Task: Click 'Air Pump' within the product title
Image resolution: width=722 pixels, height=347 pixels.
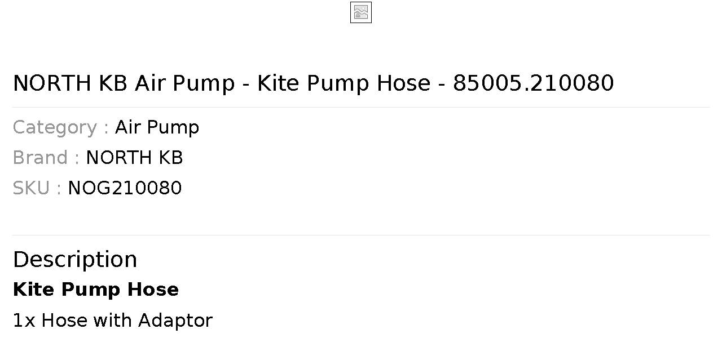Action: [184, 83]
